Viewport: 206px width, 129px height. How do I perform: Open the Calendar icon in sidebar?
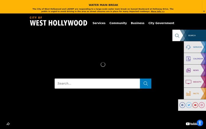(x=188, y=59)
